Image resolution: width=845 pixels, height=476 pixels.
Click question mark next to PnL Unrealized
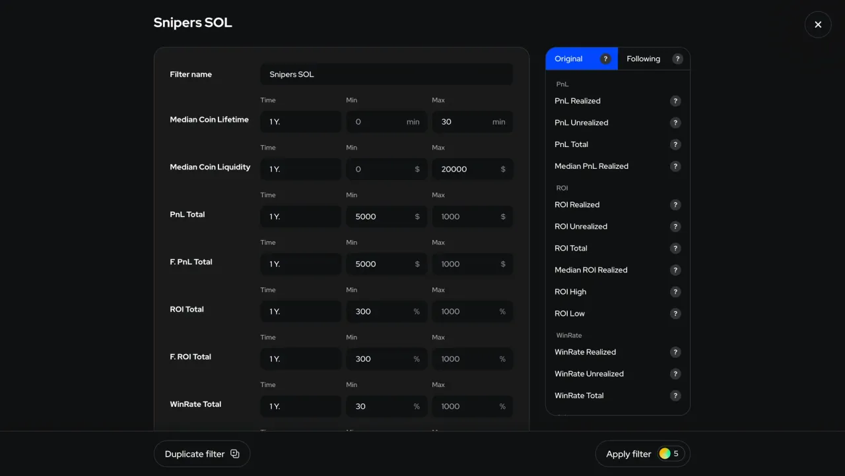tap(675, 123)
